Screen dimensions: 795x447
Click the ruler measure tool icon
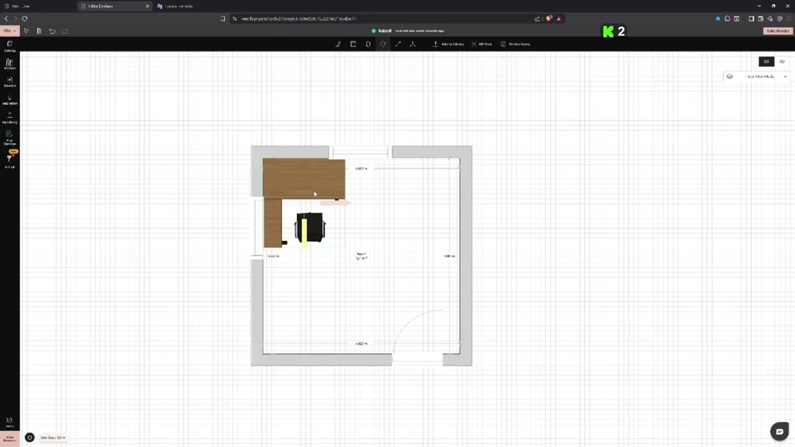39,31
